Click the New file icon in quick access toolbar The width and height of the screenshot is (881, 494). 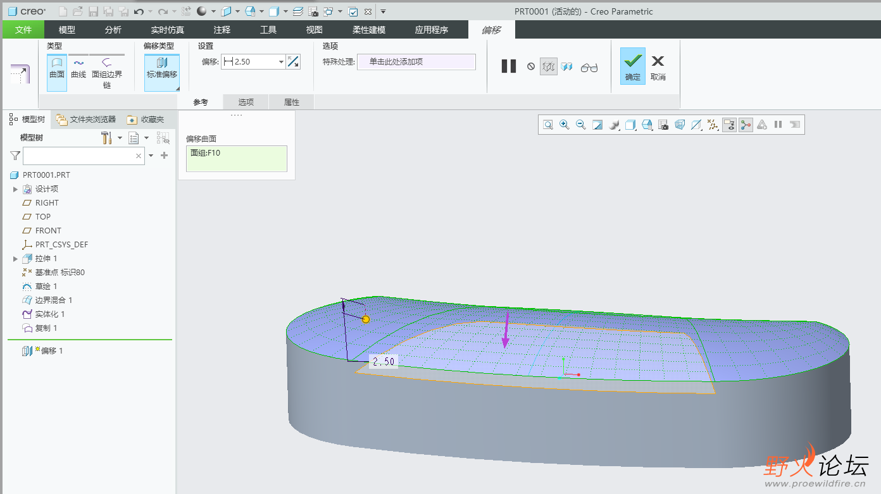click(62, 11)
